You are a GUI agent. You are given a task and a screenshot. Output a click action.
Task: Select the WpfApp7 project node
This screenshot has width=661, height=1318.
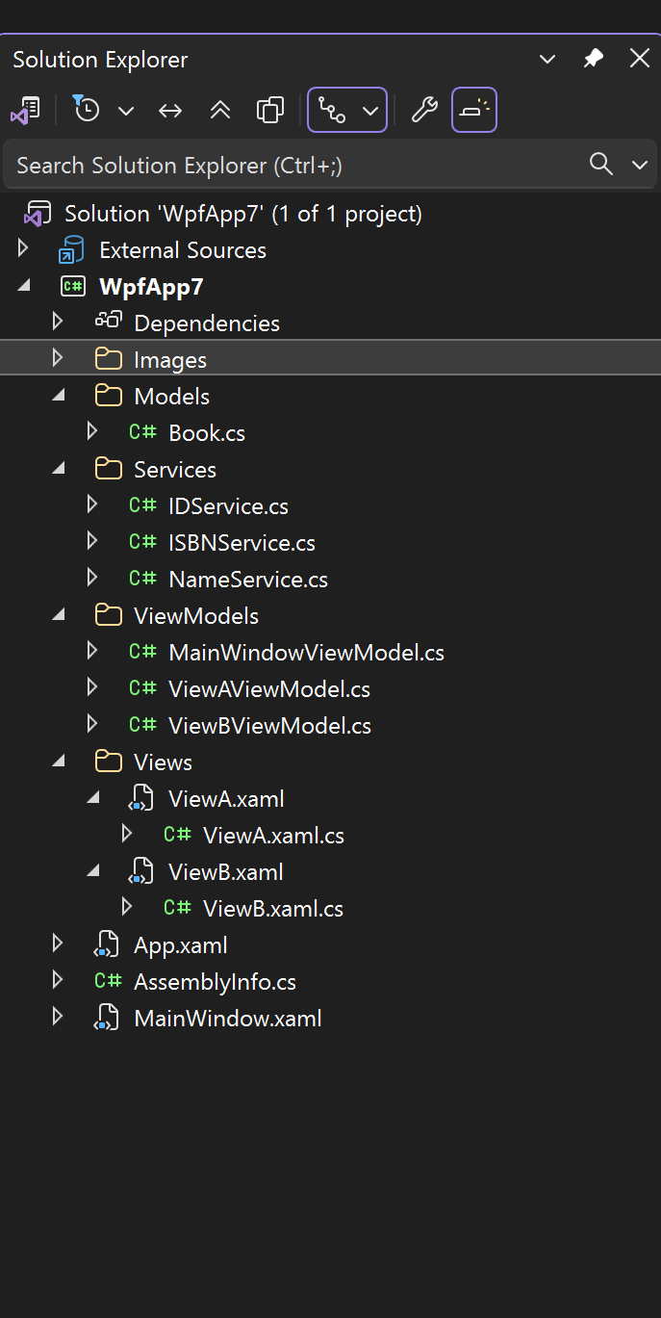point(151,286)
